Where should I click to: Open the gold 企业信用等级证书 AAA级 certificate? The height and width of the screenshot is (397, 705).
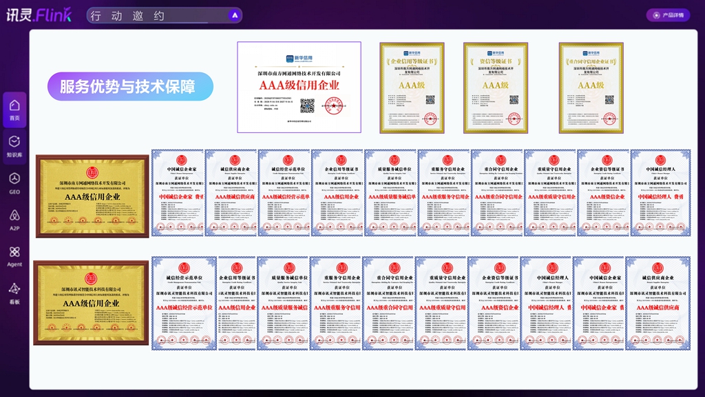(412, 88)
